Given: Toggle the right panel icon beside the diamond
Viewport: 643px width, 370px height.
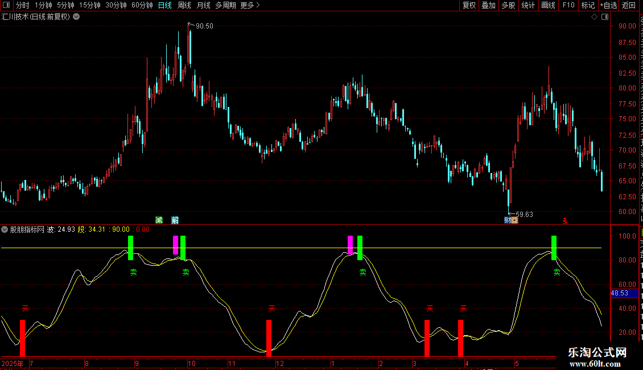Looking at the screenshot, I should 605,17.
